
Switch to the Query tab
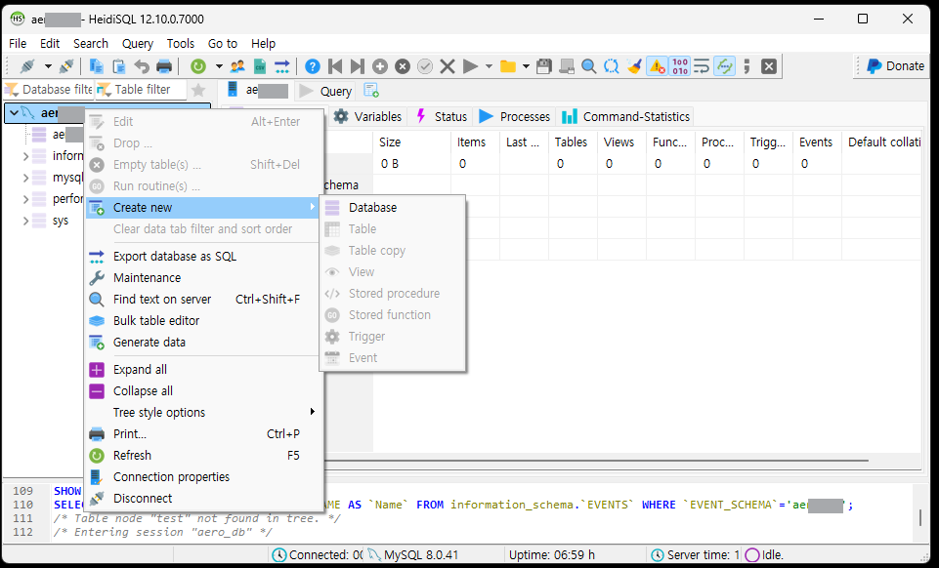[326, 91]
